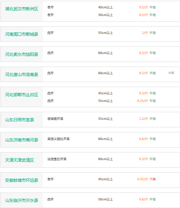The height and width of the screenshot is (208, 180).
Task: Open the 山东临沂市沂水县 region link
Action: click(x=22, y=200)
